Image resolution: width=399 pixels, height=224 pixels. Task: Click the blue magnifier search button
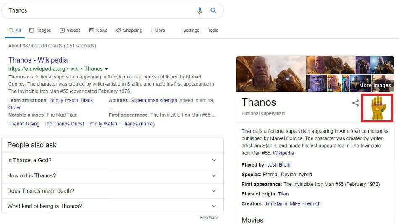[213, 10]
